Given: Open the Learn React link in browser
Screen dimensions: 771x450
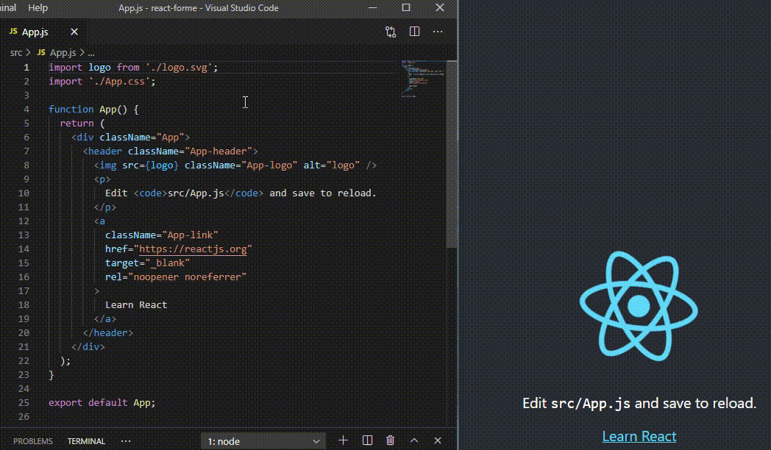Looking at the screenshot, I should [639, 436].
